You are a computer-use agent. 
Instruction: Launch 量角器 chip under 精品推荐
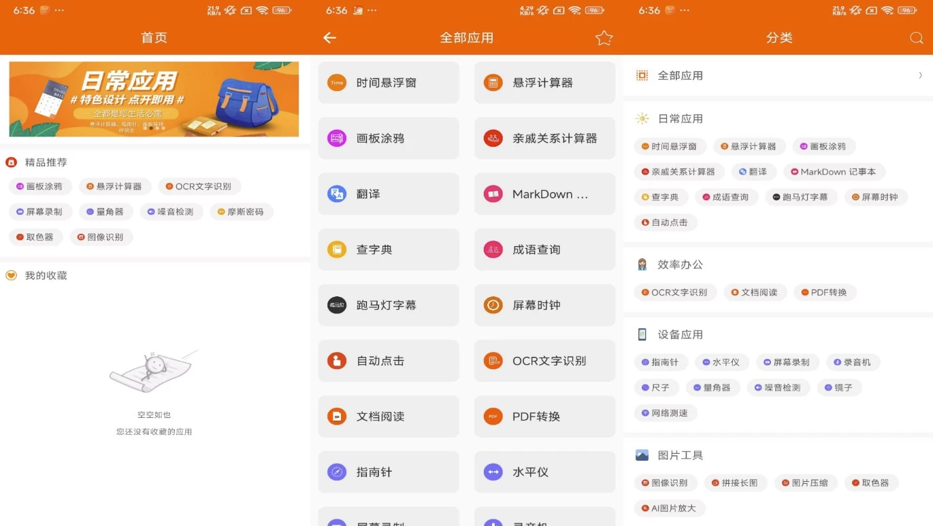point(105,212)
